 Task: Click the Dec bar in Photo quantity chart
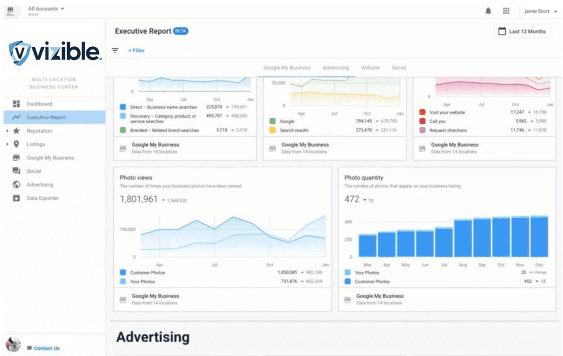click(539, 237)
